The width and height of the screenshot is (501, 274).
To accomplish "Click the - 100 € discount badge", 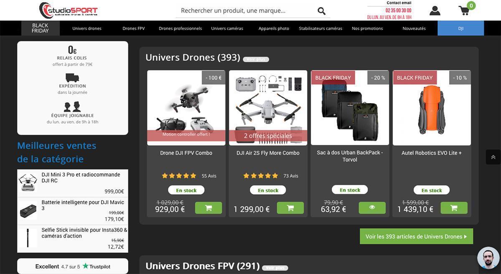I will click(x=213, y=78).
